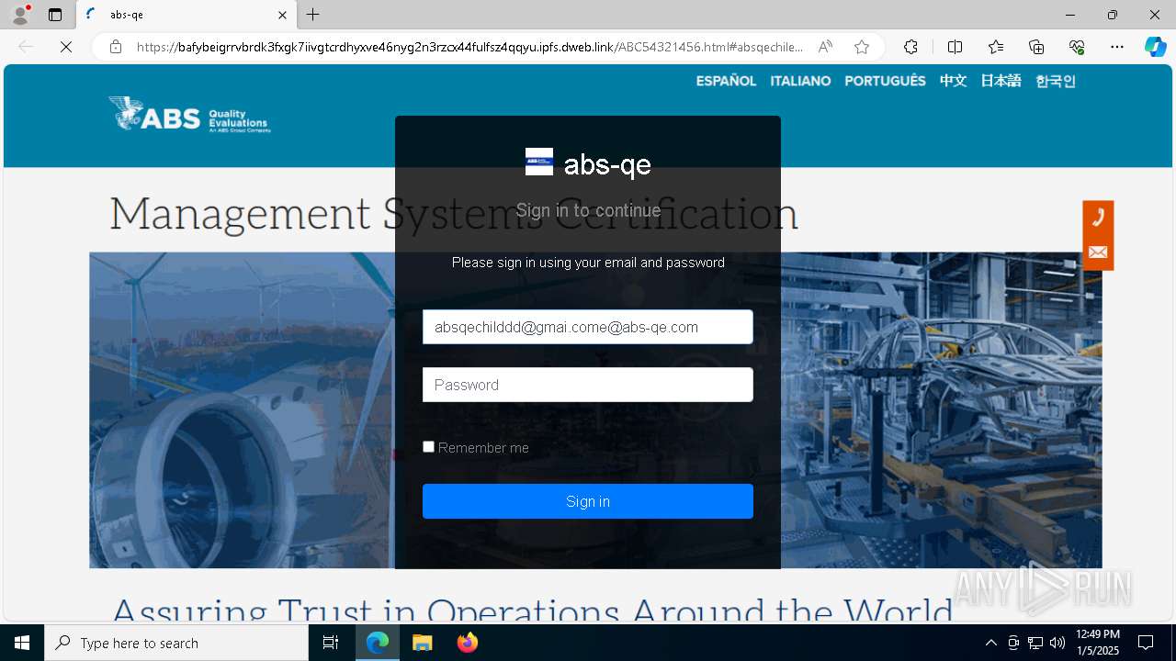Switch language to 中文
This screenshot has height=661, width=1176.
(x=953, y=81)
